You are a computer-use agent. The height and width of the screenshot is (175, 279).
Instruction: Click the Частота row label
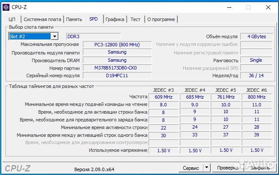pos(138,97)
